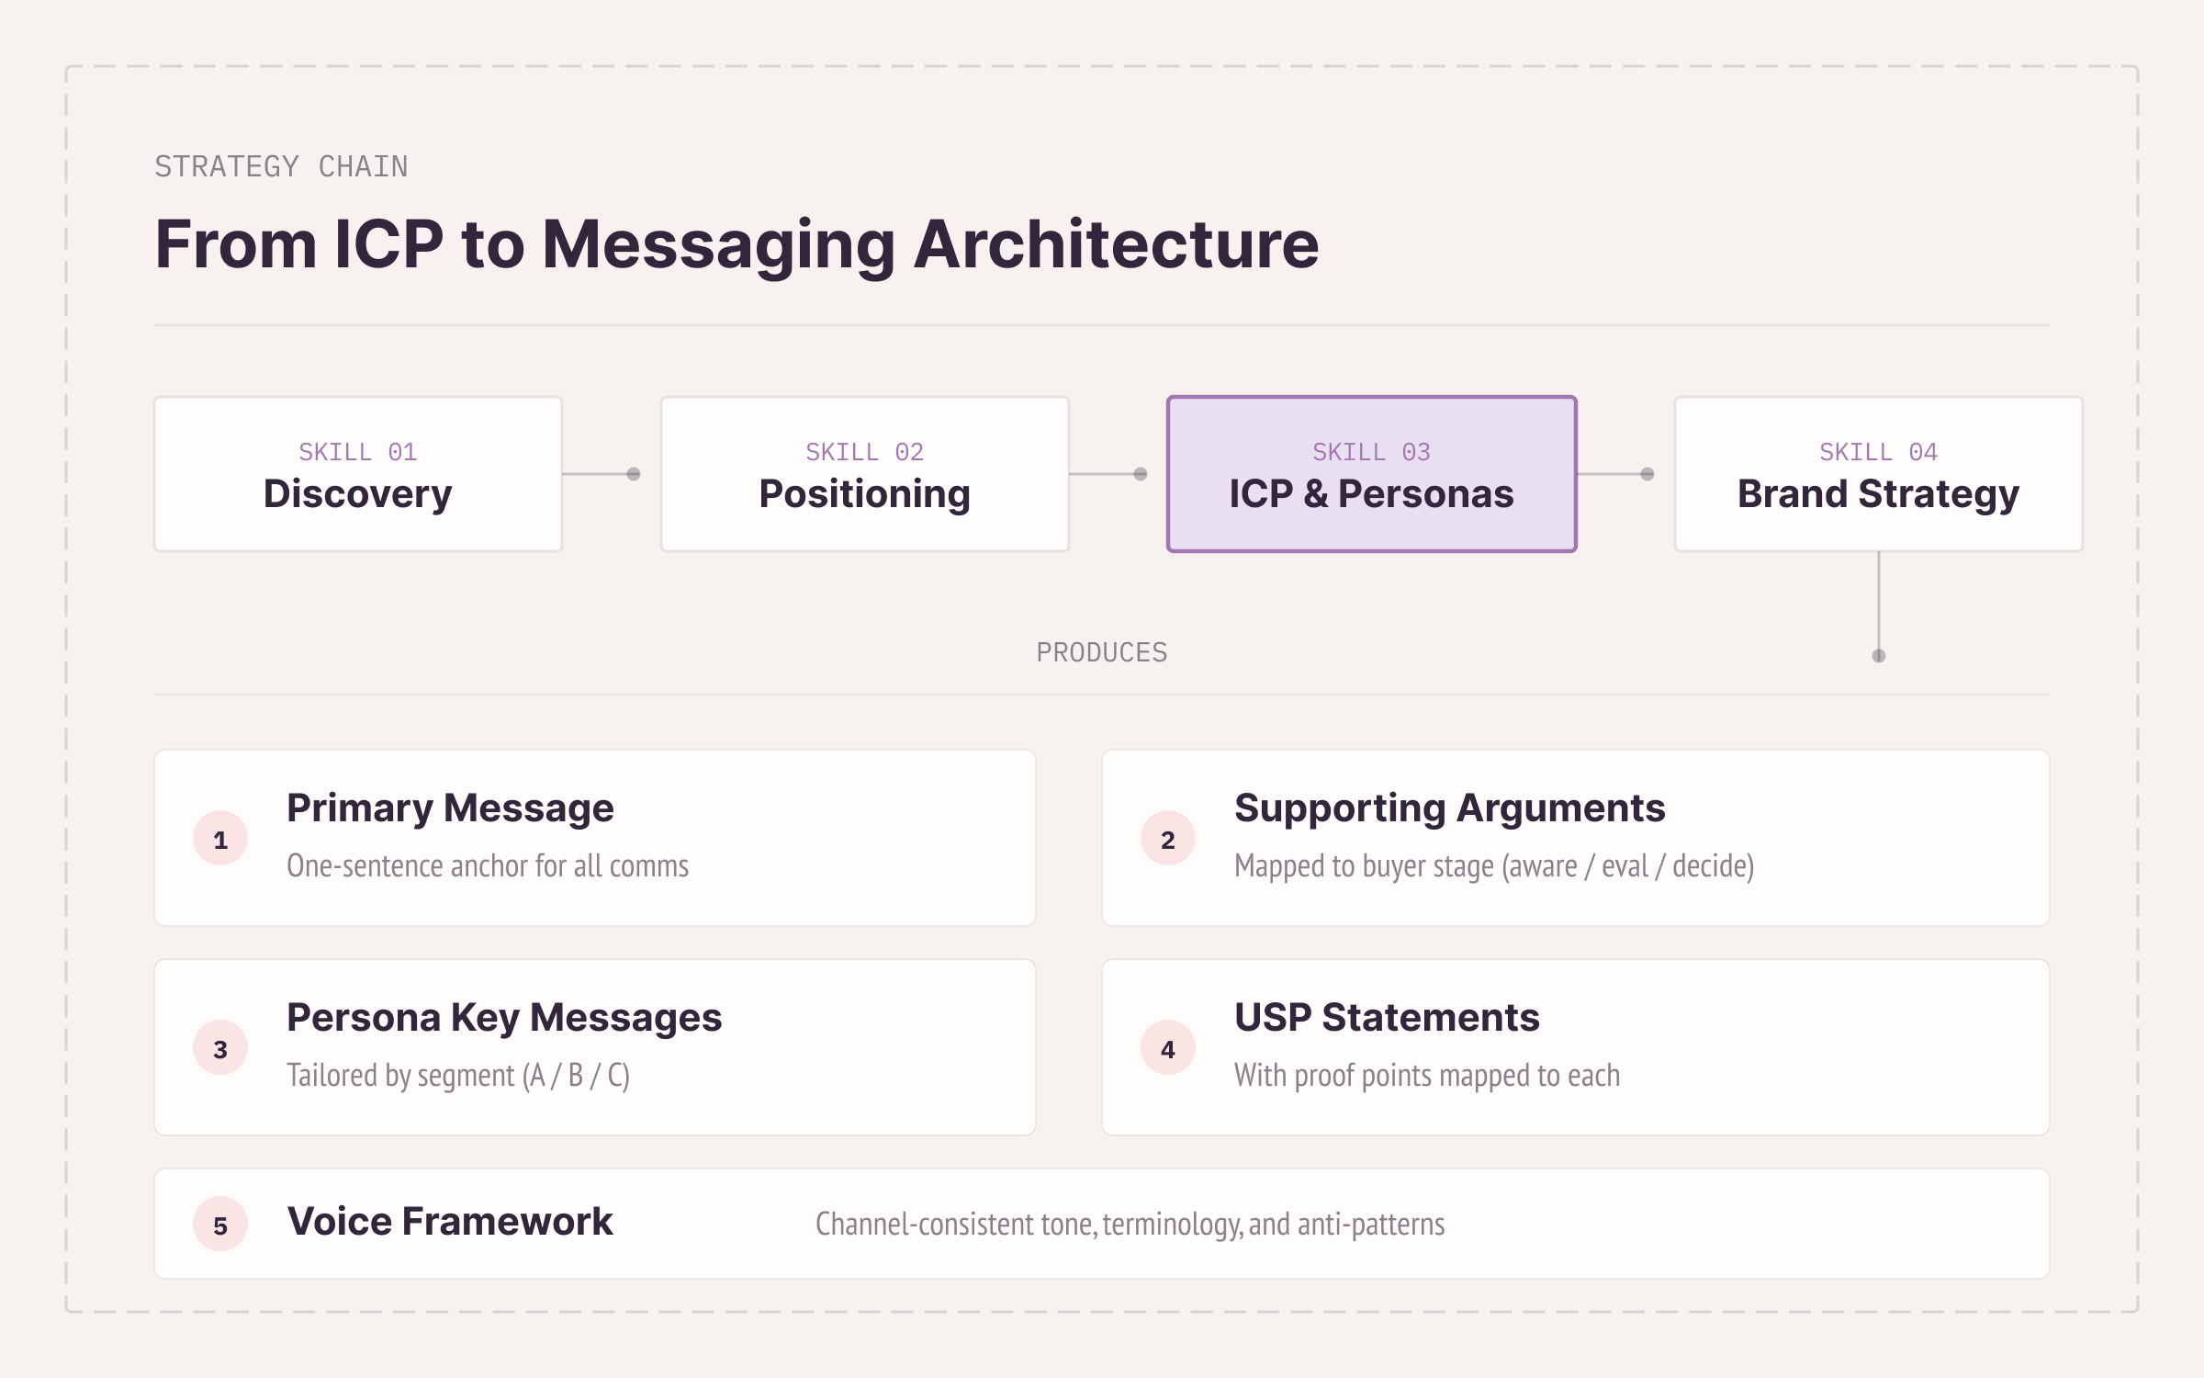Click the number 5 circle badge
This screenshot has width=2204, height=1378.
[220, 1225]
